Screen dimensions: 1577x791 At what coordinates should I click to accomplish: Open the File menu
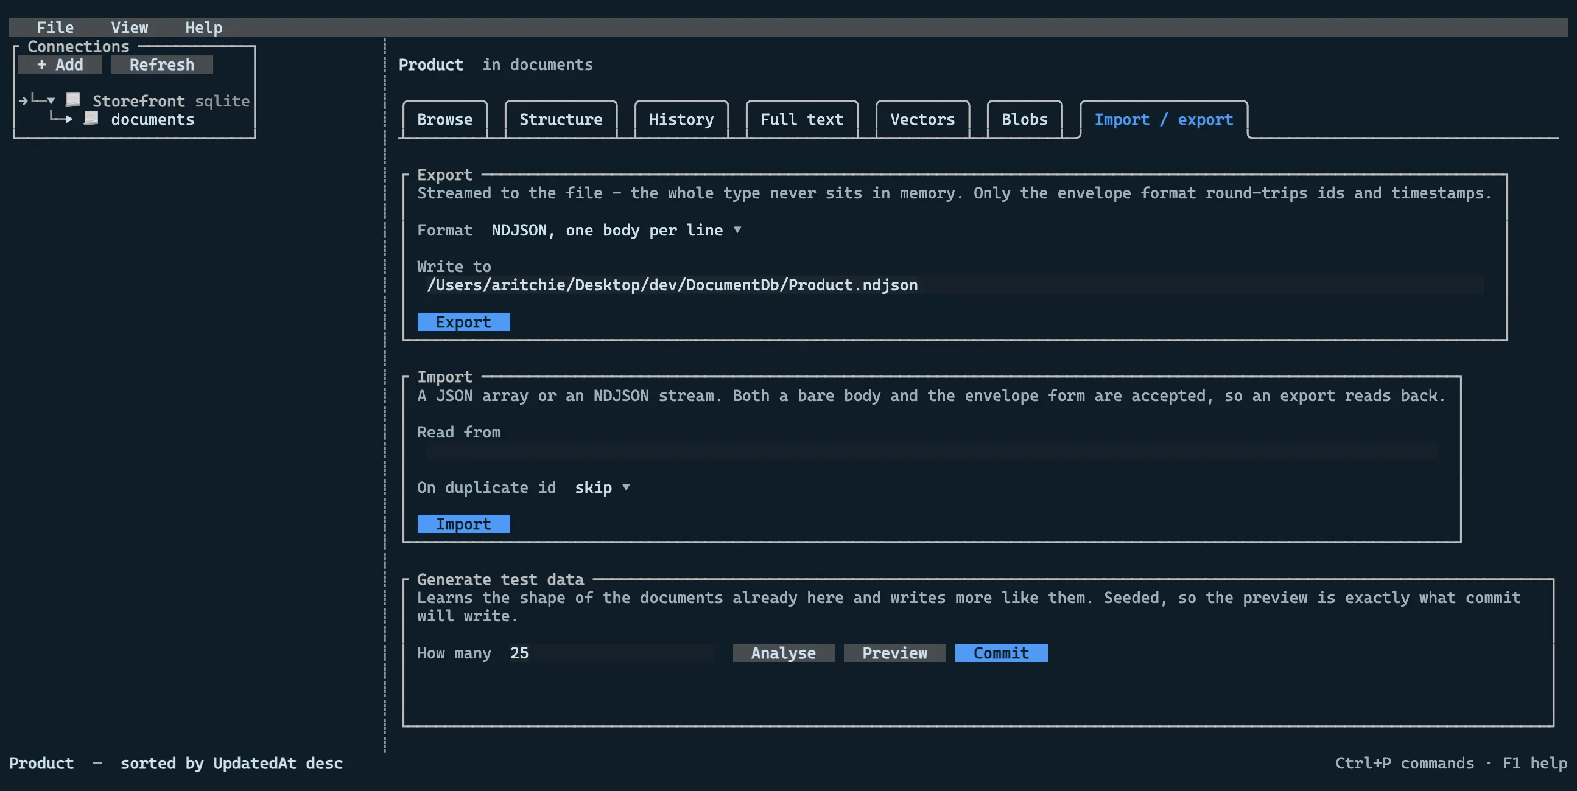point(55,27)
